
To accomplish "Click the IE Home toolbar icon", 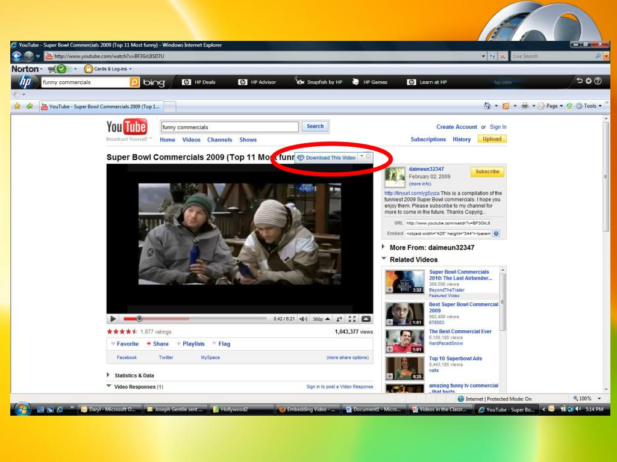I will [x=487, y=106].
